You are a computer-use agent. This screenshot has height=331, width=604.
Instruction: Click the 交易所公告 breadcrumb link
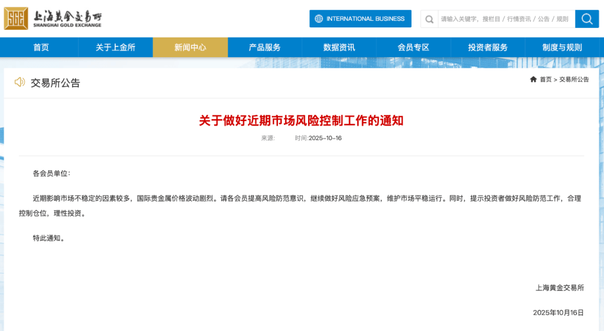coord(574,80)
